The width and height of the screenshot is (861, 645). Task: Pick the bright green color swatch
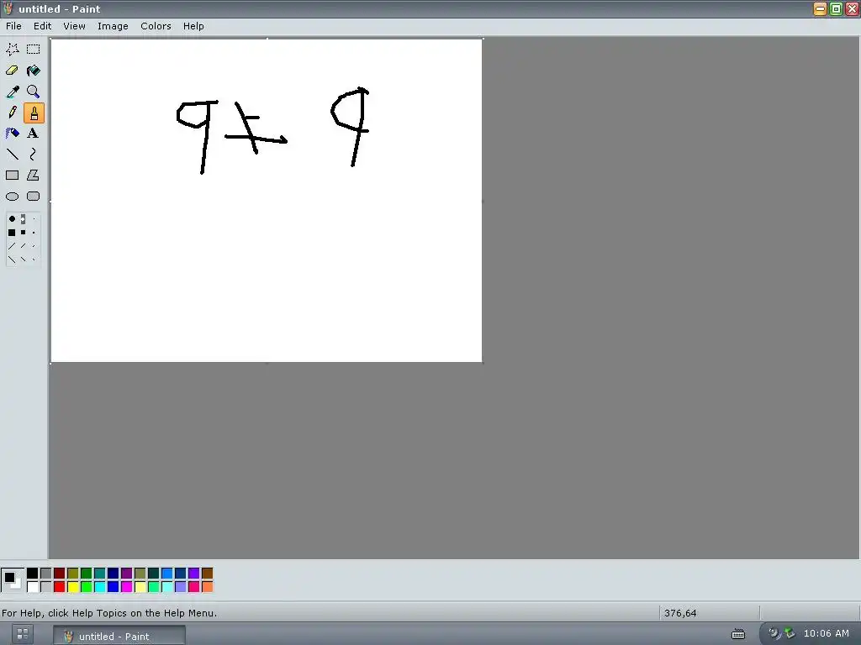pos(87,587)
